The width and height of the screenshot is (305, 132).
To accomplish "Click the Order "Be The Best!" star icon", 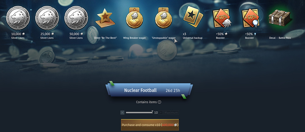I will point(105,18).
